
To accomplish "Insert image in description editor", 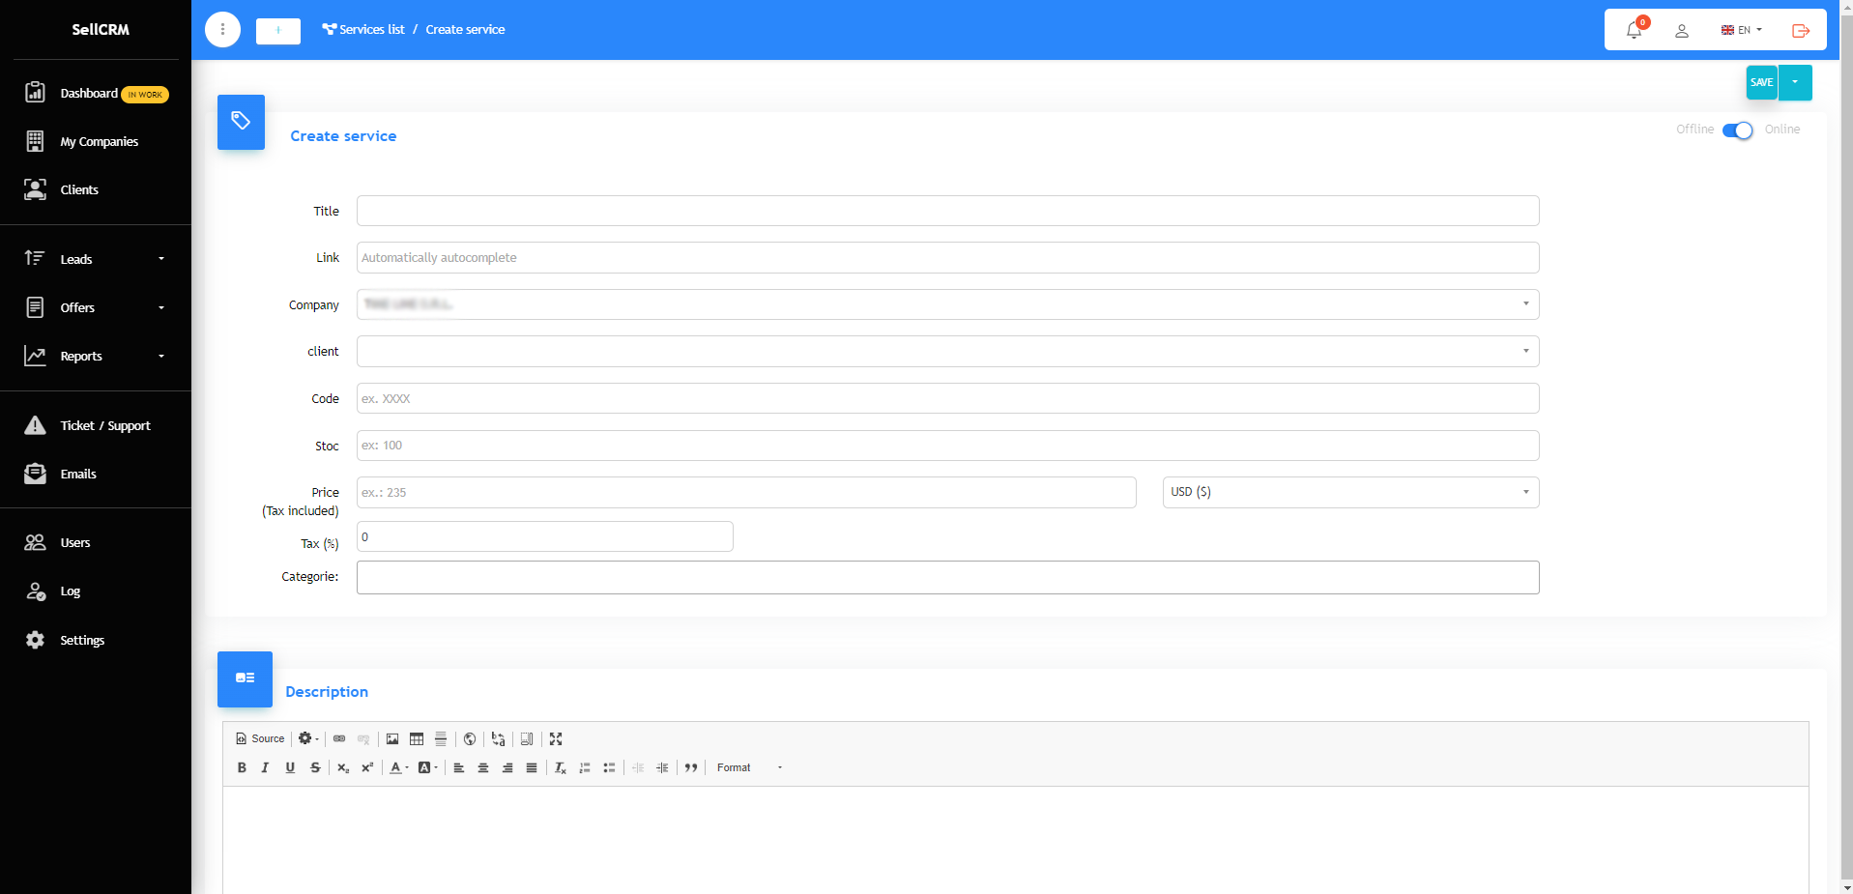I will [x=392, y=738].
